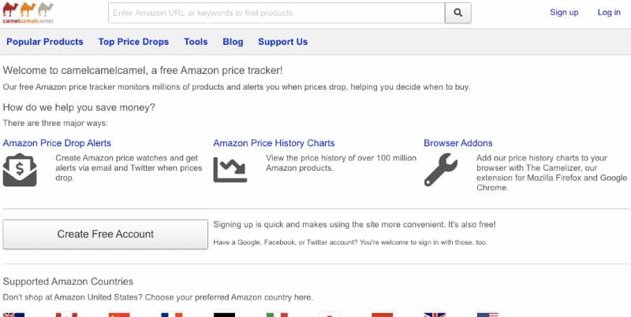
Task: Open Popular Products menu item
Action: [45, 42]
